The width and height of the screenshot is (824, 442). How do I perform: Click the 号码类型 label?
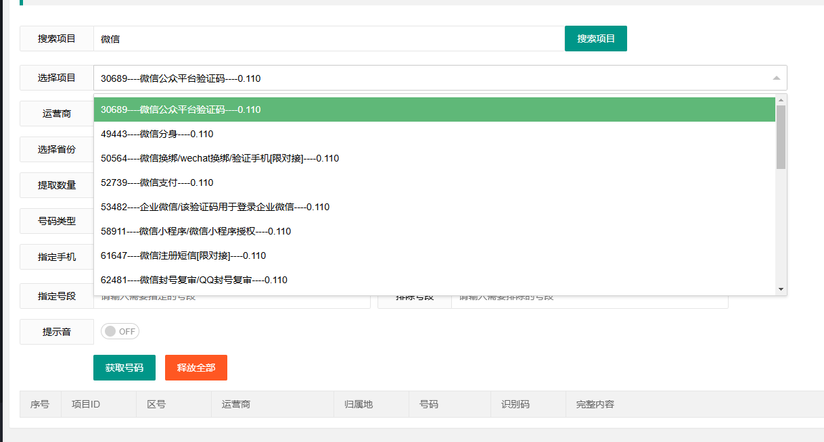click(57, 221)
